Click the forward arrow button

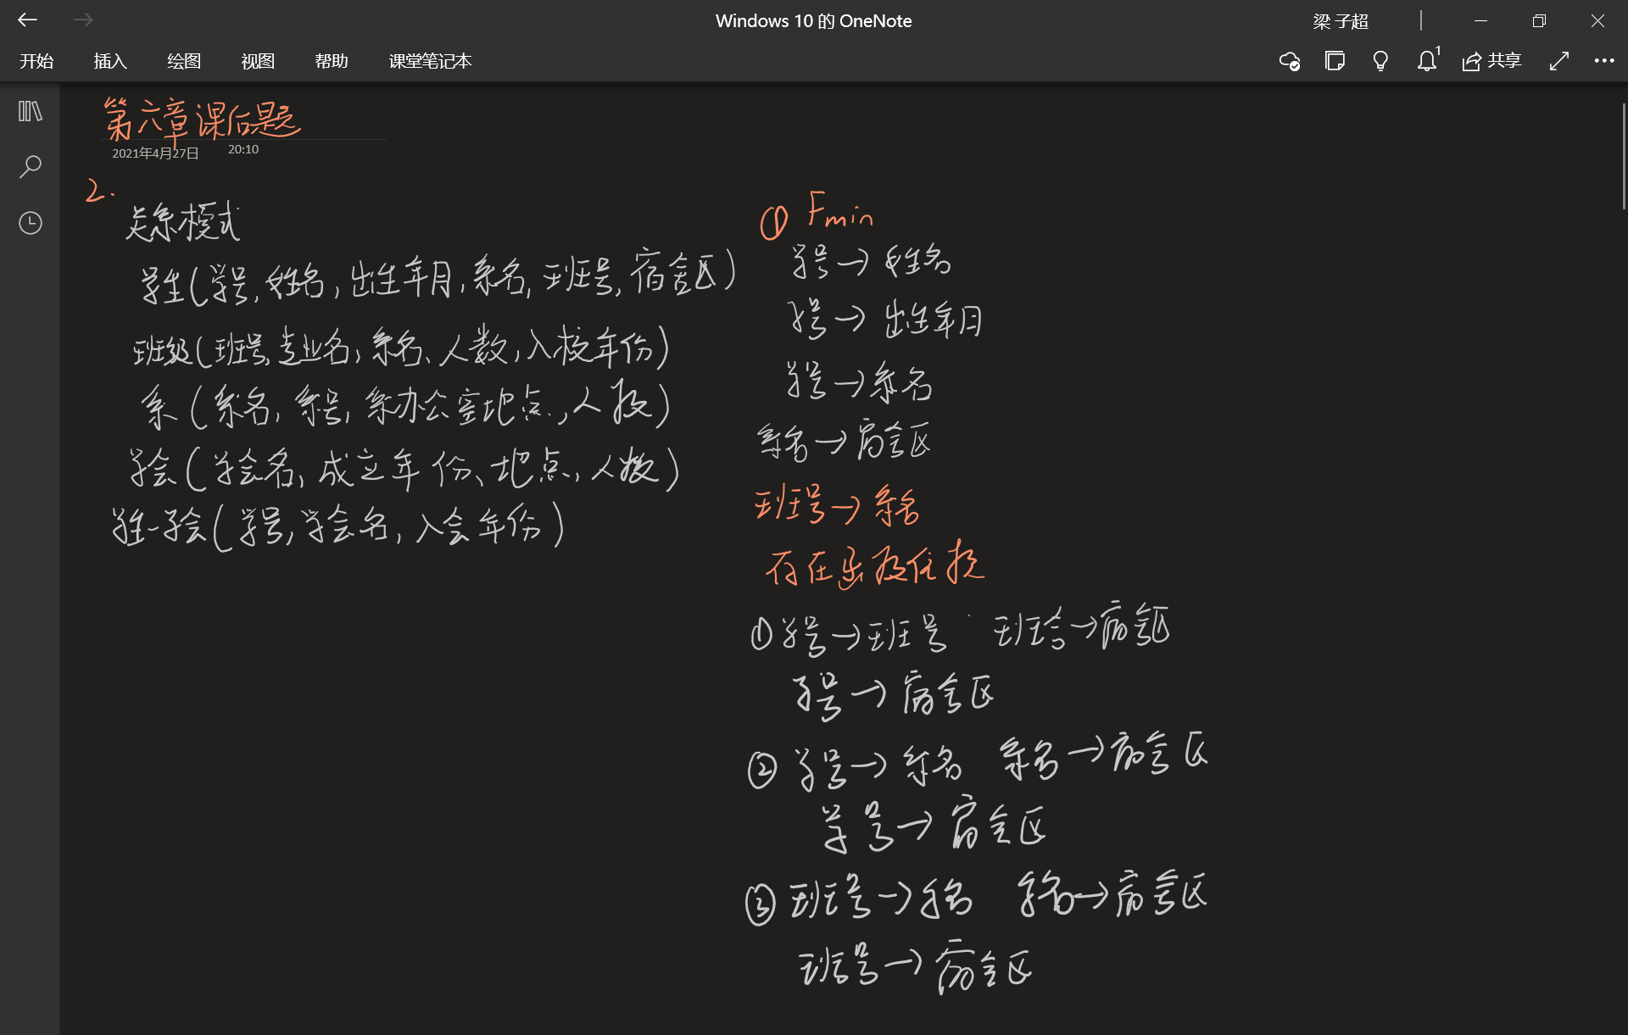(83, 20)
